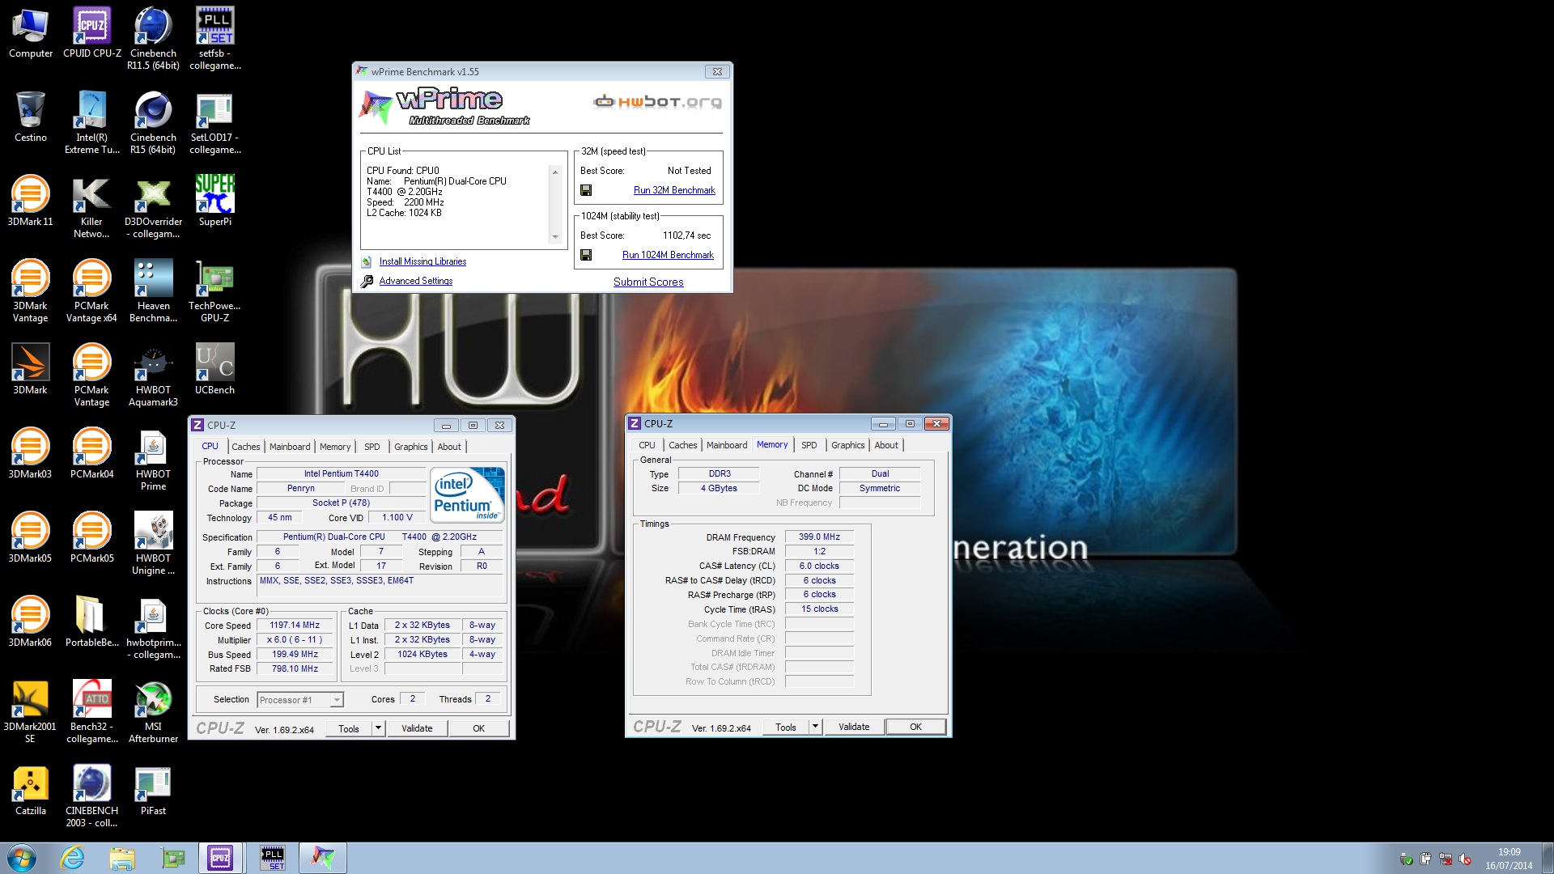Image resolution: width=1554 pixels, height=874 pixels.
Task: Launch SuperPi desktop icon
Action: pos(214,201)
